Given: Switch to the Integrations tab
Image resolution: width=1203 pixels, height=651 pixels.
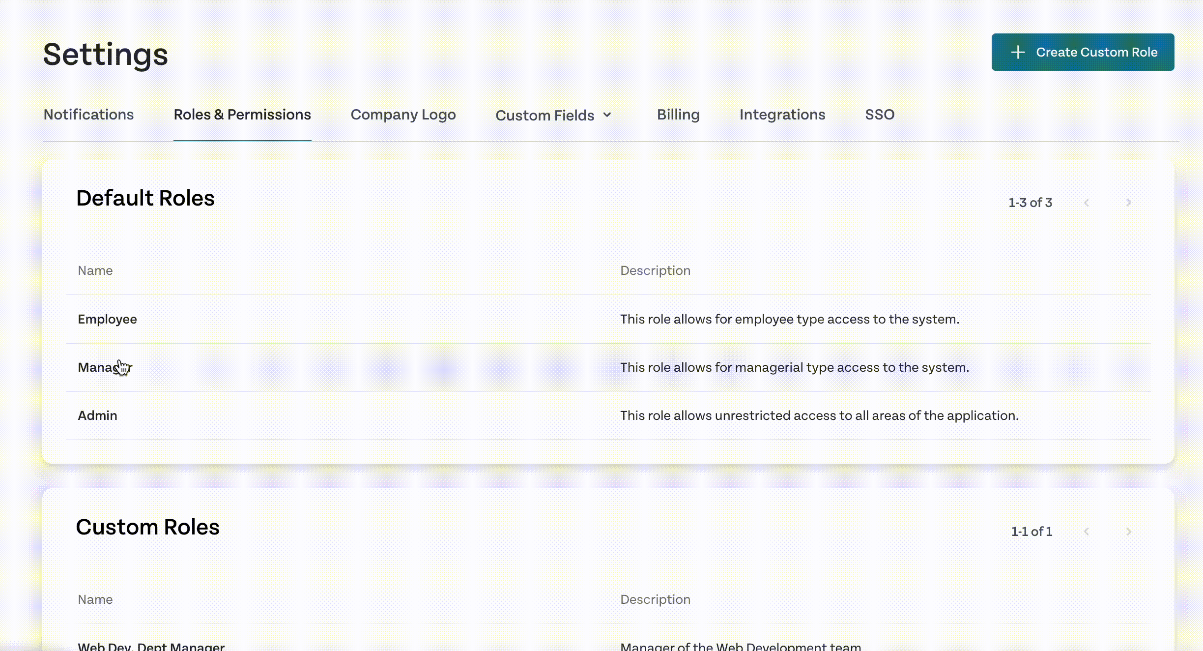Looking at the screenshot, I should 782,115.
